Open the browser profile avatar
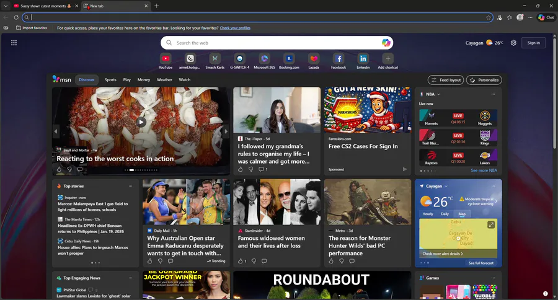The height and width of the screenshot is (300, 558). 520,17
